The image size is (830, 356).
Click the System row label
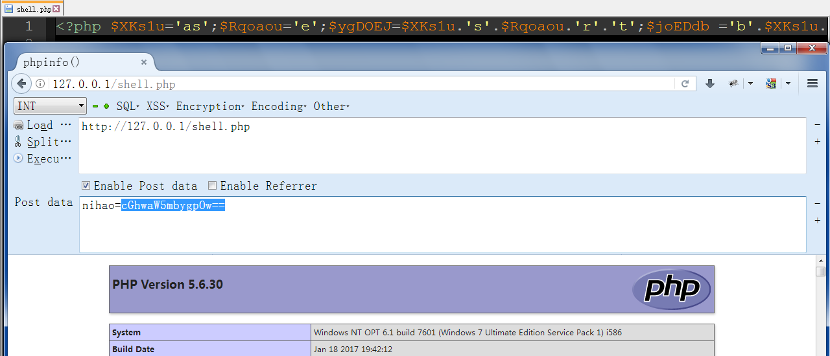[126, 332]
